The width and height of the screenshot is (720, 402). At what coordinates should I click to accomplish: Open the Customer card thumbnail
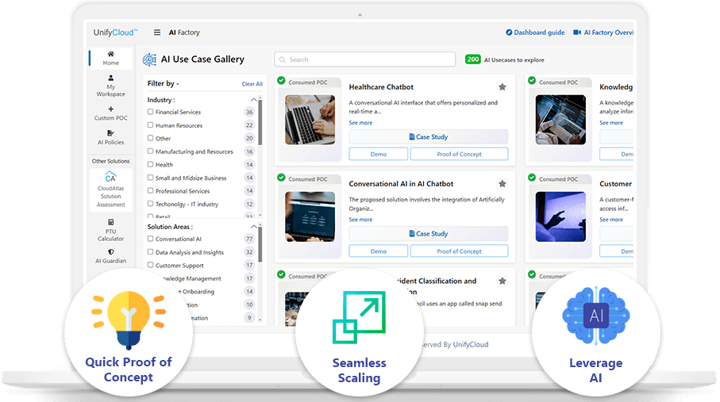pyautogui.click(x=560, y=216)
